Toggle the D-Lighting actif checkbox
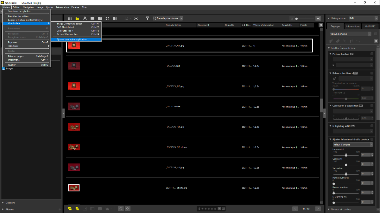Screen dimensions: 380x213 pos(372,126)
